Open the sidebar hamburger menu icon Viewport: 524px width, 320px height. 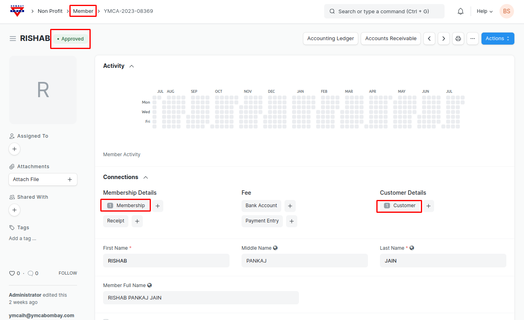13,39
